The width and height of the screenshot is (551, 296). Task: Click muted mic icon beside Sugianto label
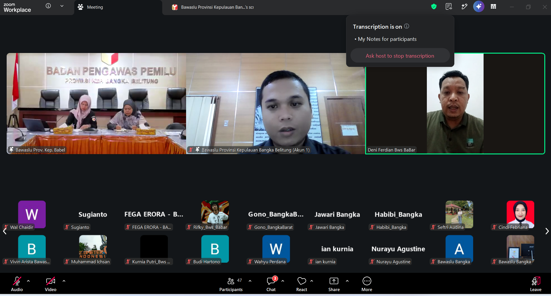coord(67,227)
